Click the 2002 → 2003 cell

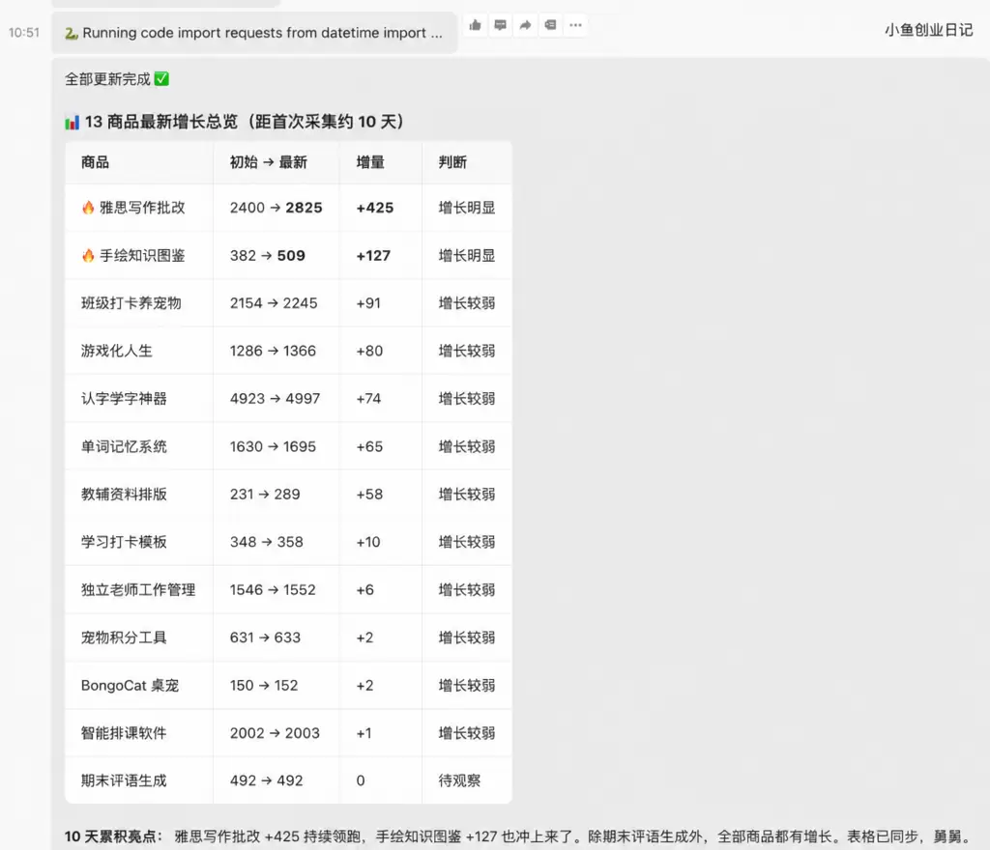click(x=275, y=733)
